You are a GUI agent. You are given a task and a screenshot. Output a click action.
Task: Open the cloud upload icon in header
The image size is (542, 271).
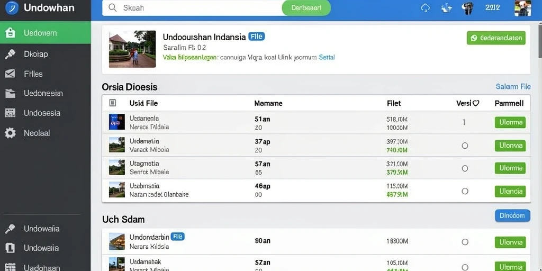(425, 7)
